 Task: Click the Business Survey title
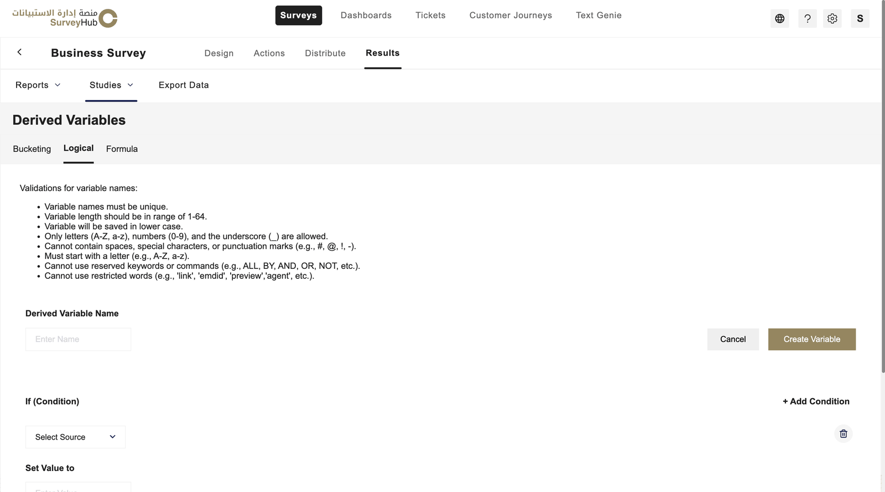click(x=98, y=53)
